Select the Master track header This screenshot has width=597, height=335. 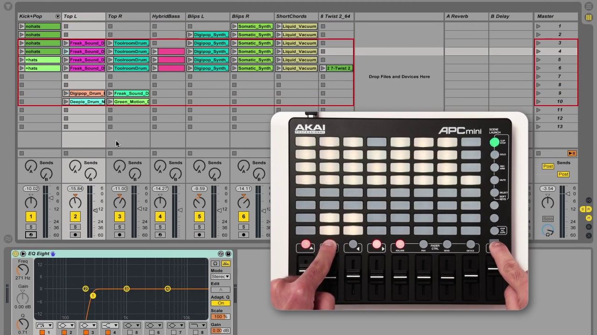click(x=556, y=16)
